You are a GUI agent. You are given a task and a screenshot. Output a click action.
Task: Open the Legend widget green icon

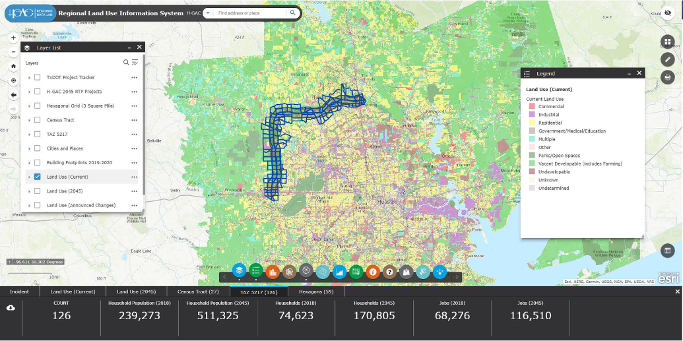pyautogui.click(x=255, y=271)
